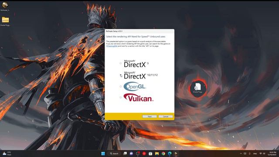Open Microsoft Edge from the taskbar
This screenshot has height=157, width=279.
[170, 154]
